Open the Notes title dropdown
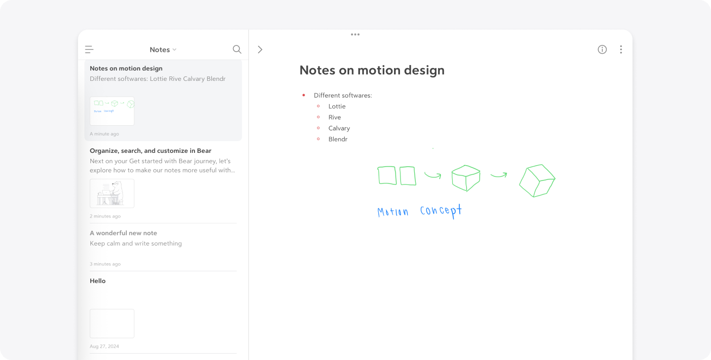The image size is (711, 360). tap(159, 49)
